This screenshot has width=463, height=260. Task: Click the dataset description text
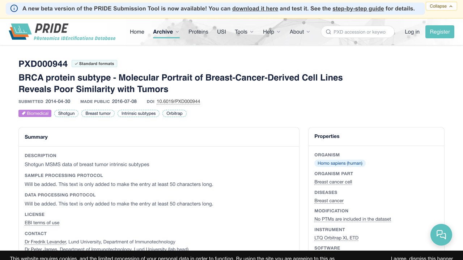coord(87,164)
